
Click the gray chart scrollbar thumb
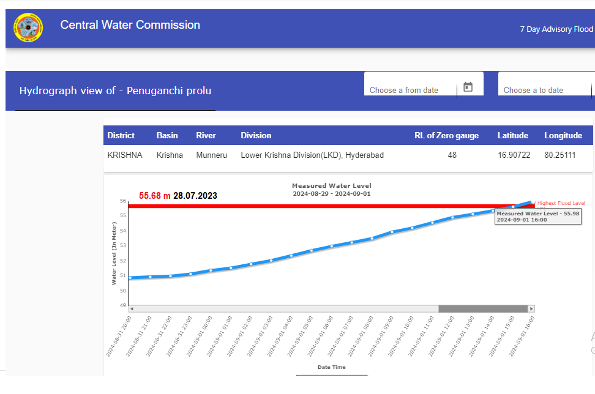tap(483, 309)
